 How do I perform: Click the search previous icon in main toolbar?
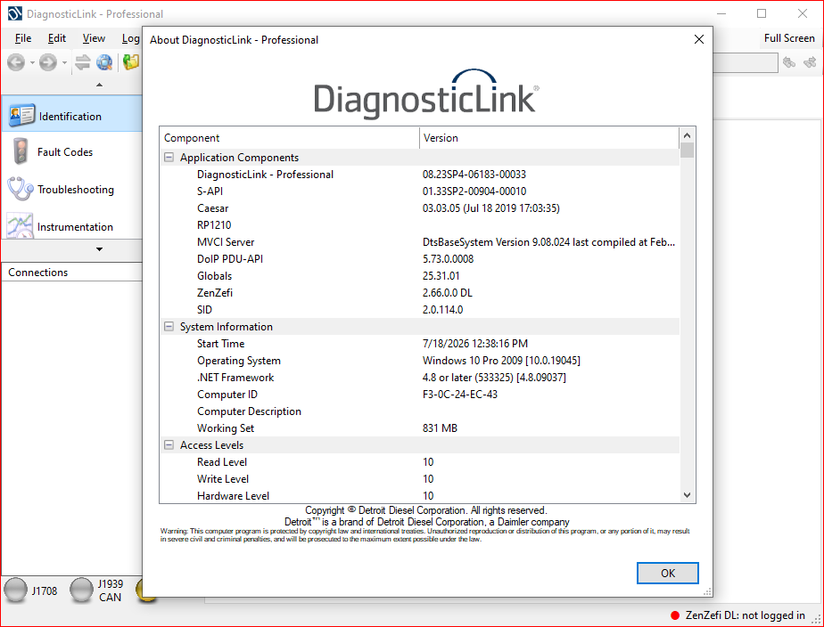pyautogui.click(x=789, y=62)
